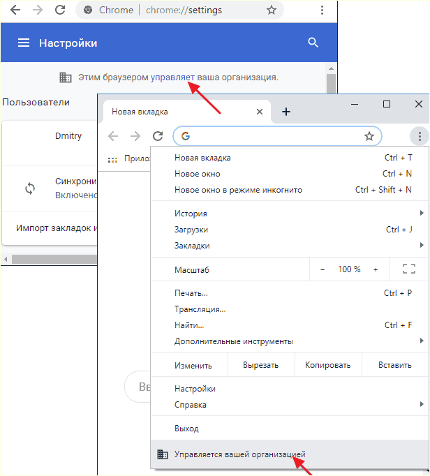Click the forward arrow in the New Tab window
The image size is (430, 476).
(135, 136)
